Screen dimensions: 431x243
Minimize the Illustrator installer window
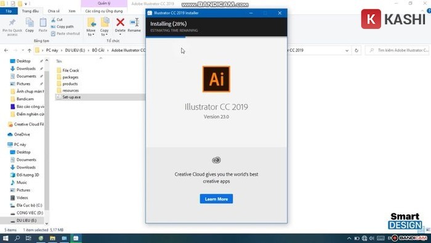pos(251,13)
